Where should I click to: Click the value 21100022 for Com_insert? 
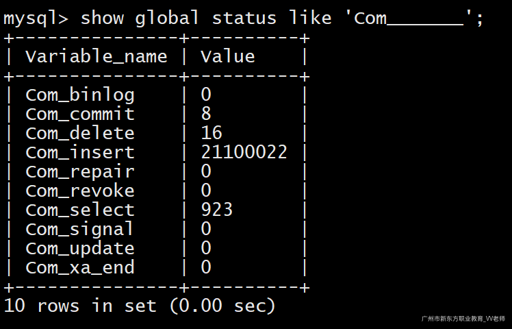(x=244, y=152)
